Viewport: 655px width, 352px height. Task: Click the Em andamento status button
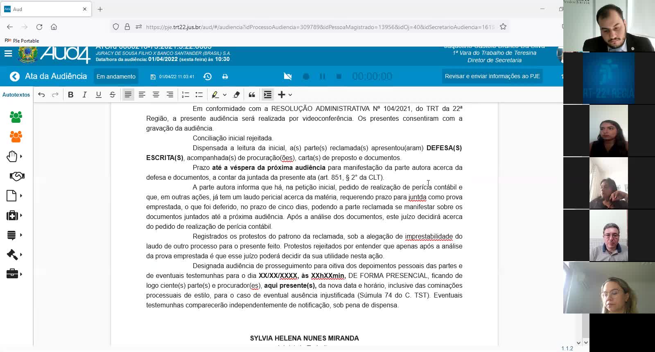tap(116, 77)
